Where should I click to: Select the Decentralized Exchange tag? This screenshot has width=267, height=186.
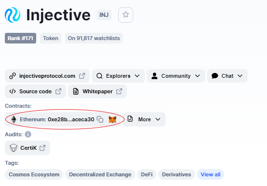click(x=100, y=174)
